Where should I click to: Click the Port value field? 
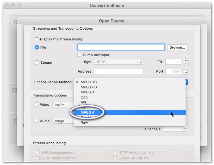tap(173, 71)
